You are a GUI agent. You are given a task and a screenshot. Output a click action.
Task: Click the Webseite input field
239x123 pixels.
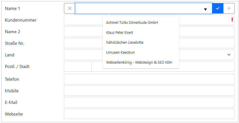pos(149,114)
